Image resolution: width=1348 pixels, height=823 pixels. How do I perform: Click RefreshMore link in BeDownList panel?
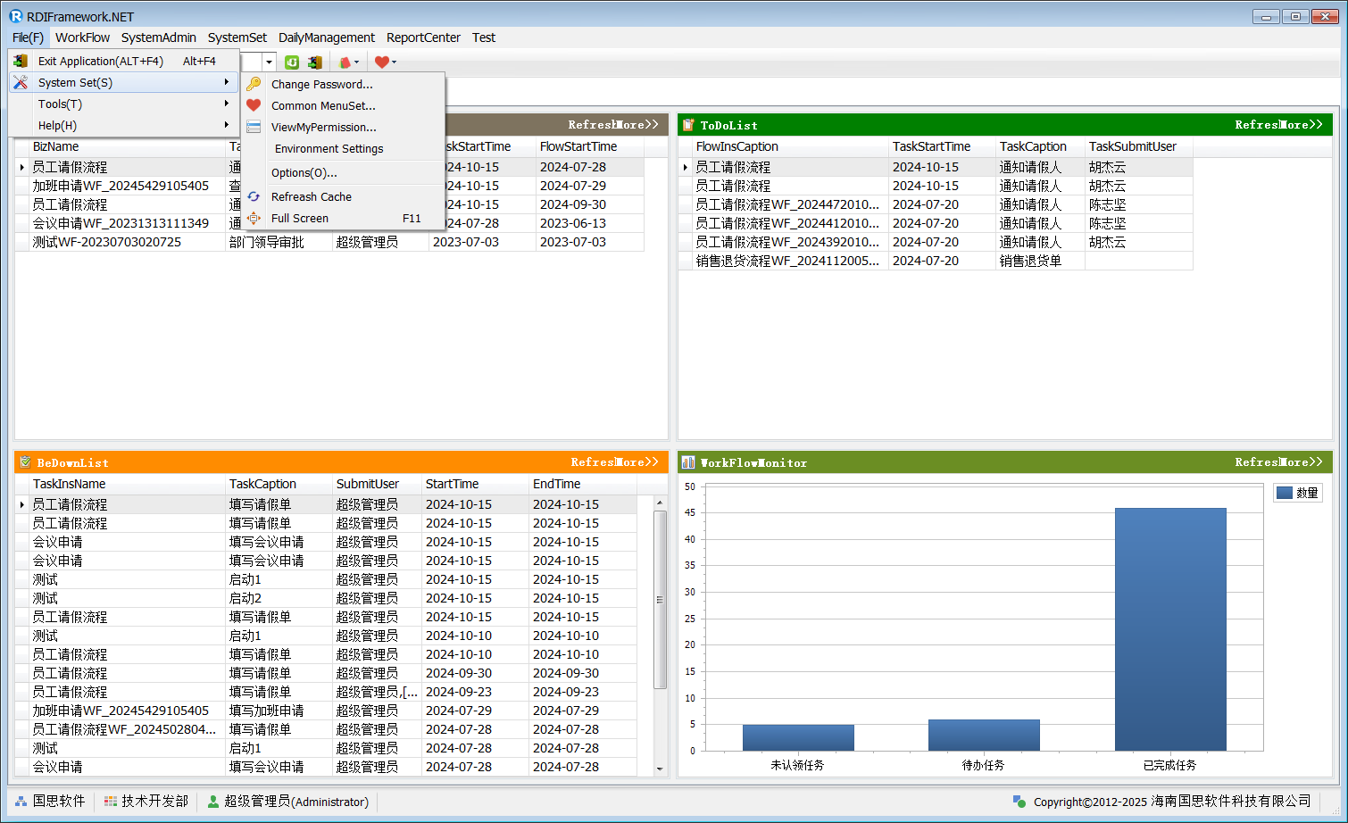[614, 462]
